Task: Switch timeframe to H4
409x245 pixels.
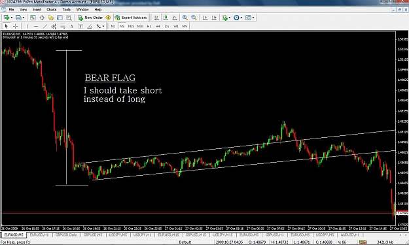Action: click(x=158, y=26)
